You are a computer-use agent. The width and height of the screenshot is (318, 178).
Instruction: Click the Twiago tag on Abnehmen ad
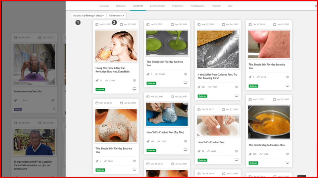tap(18, 109)
